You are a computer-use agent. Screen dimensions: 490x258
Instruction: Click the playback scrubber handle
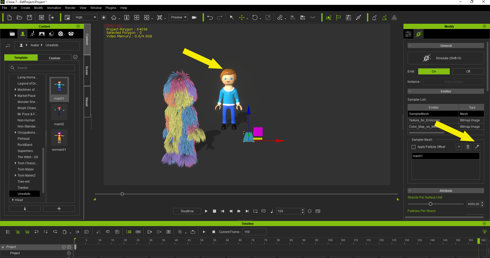click(x=122, y=194)
